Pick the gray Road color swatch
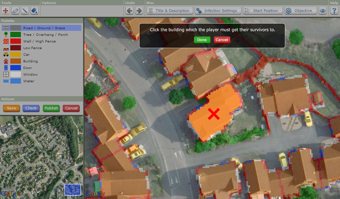The width and height of the screenshot is (340, 199). 16,28
